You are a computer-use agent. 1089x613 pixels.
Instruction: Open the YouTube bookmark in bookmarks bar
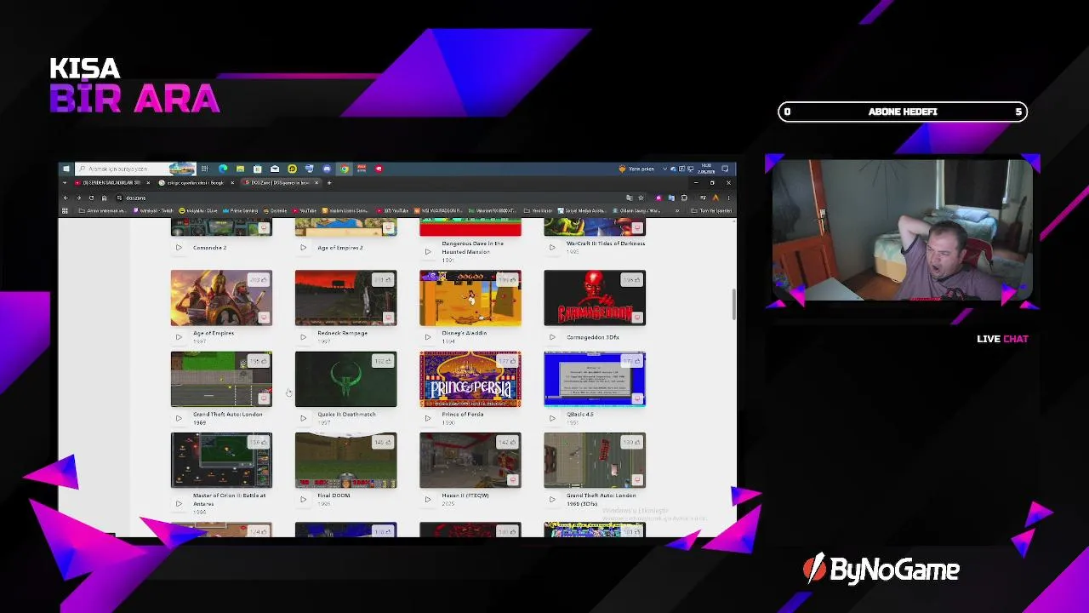(x=305, y=210)
